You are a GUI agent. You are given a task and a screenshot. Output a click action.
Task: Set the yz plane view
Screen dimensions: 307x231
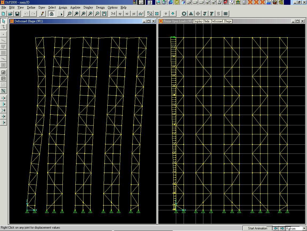[134, 14]
